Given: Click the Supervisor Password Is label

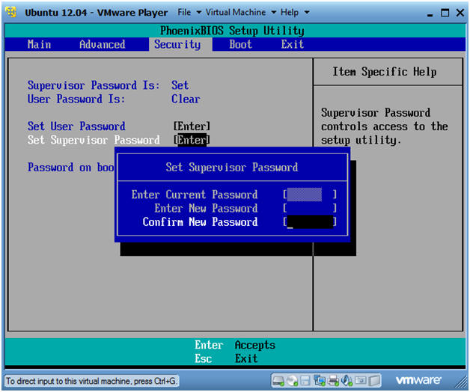Looking at the screenshot, I should tap(94, 85).
